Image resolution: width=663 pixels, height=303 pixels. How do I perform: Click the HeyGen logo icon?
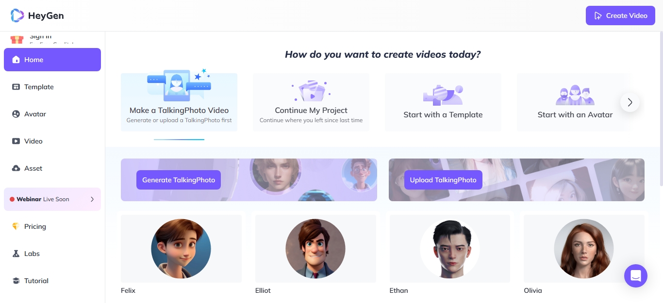click(x=17, y=16)
